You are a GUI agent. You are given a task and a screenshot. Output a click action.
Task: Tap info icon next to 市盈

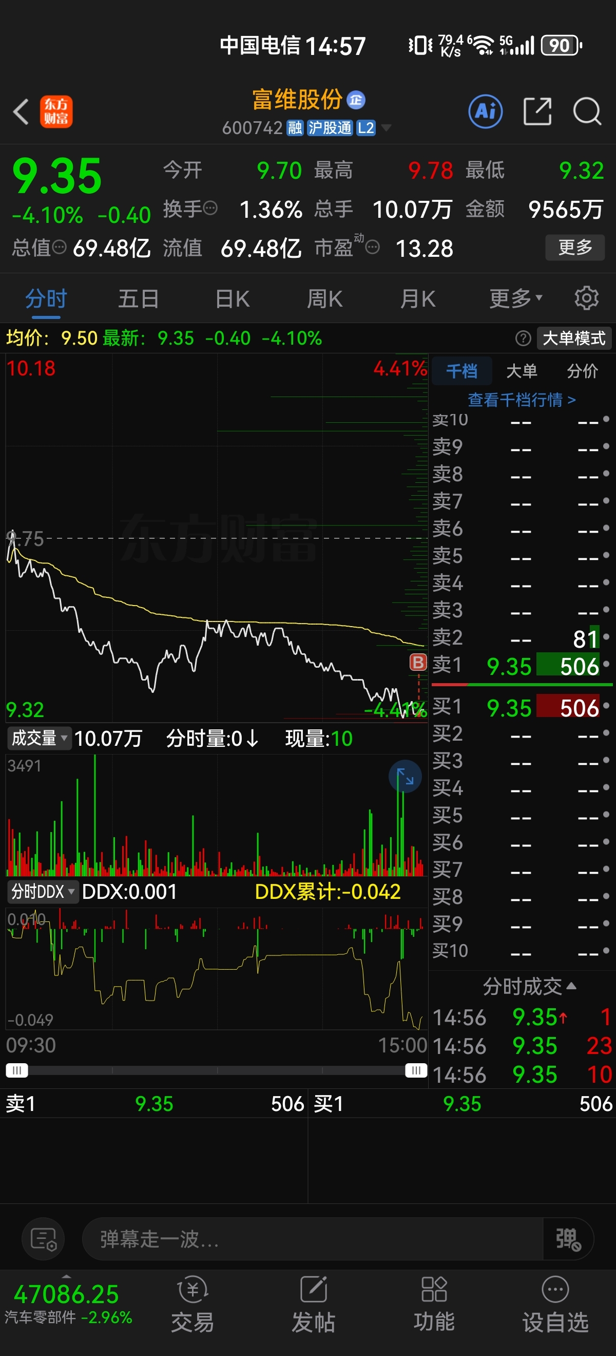pyautogui.click(x=373, y=247)
